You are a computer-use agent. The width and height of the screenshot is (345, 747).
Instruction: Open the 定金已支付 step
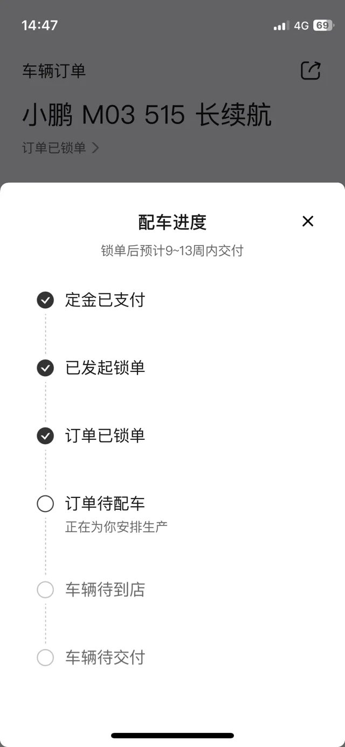pyautogui.click(x=105, y=300)
